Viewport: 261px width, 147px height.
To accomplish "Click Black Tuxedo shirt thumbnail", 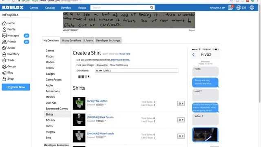I will pos(79,120).
